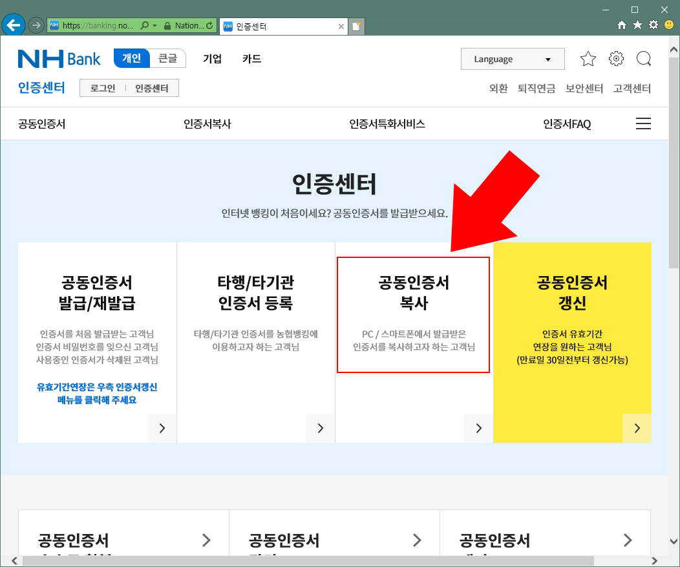Viewport: 680px width, 567px height.
Task: Select the 개인 personal banking toggle
Action: coord(132,58)
